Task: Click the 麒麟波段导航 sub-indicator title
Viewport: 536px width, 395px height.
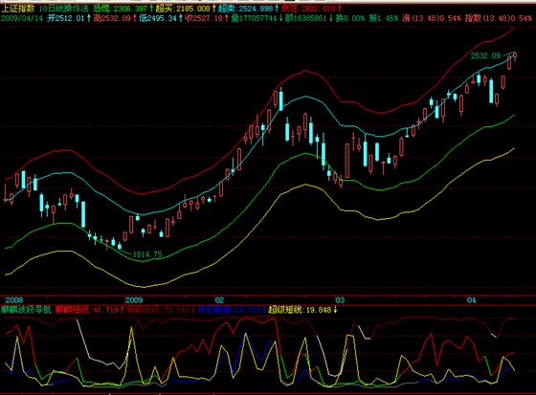Action: click(x=26, y=310)
